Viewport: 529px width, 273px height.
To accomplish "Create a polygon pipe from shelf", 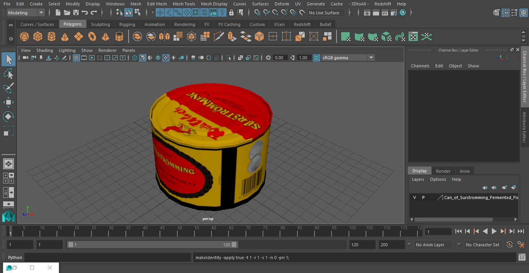I will [x=119, y=37].
